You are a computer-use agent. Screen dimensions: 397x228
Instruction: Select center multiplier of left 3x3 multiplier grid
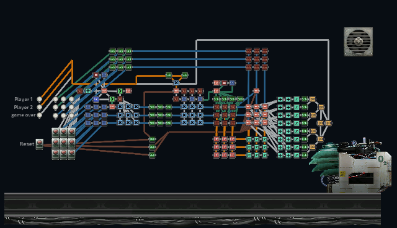click(128, 115)
